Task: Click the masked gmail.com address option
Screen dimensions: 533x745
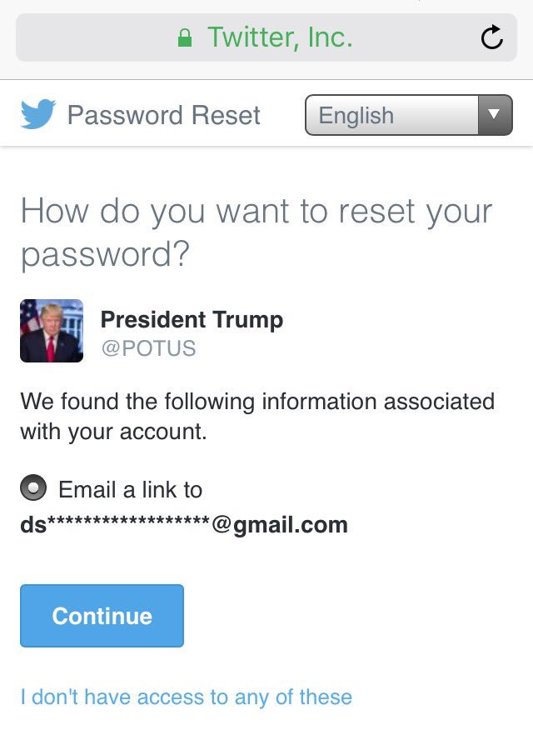Action: coord(184,525)
